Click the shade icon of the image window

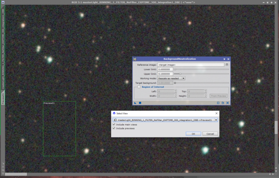(268, 3)
